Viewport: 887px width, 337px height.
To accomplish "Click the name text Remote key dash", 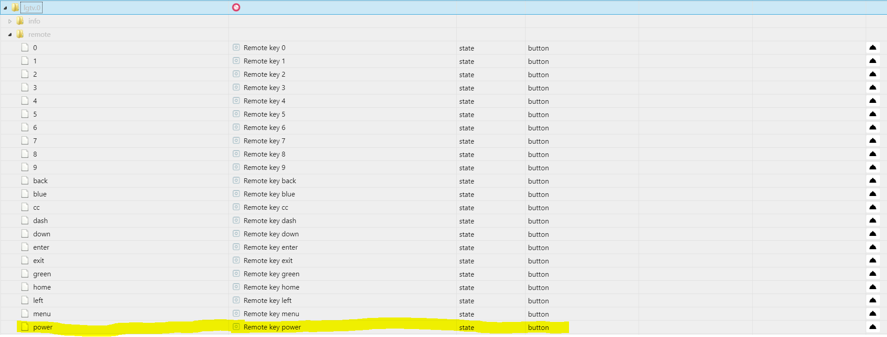I will coord(270,221).
